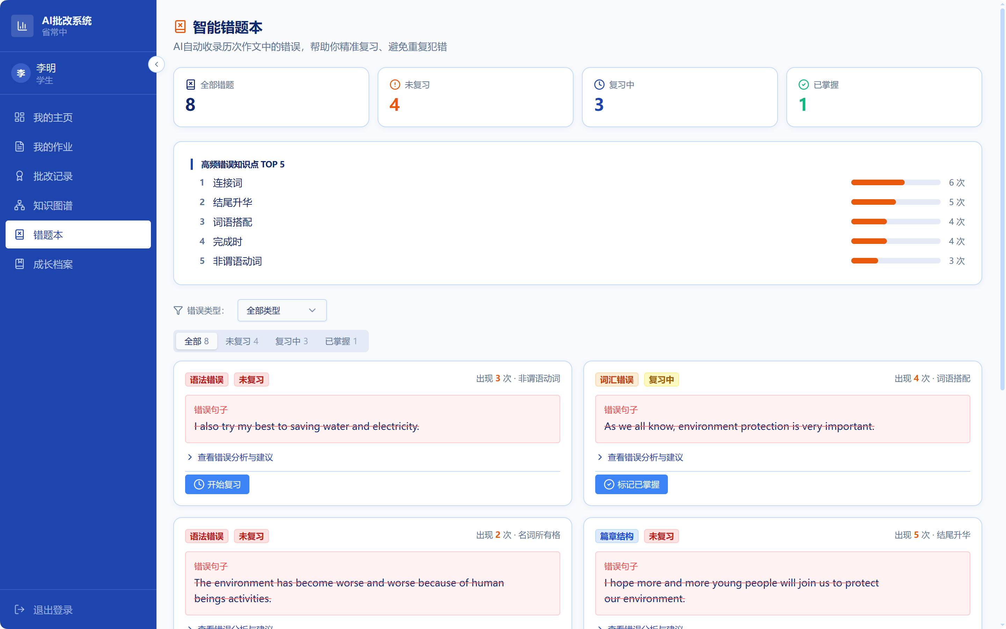The image size is (1006, 629).
Task: Collapse the sidebar with the arrow button
Action: click(x=156, y=65)
